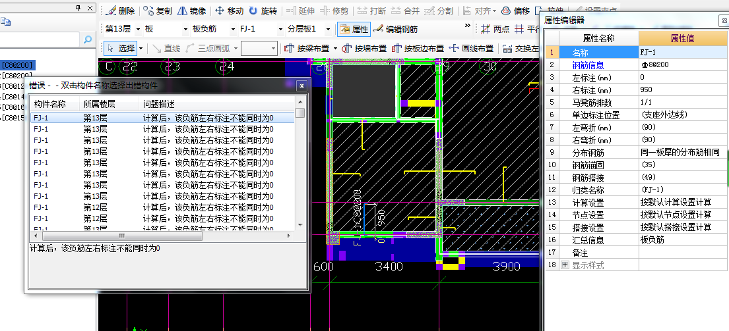This screenshot has width=729, height=331.
Task: Expand toolbar overflow chevron next to 编辑钢筋
Action: pyautogui.click(x=467, y=26)
